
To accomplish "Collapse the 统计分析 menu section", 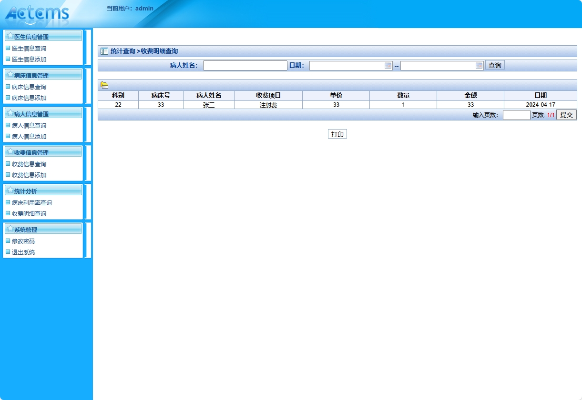I will [x=43, y=190].
